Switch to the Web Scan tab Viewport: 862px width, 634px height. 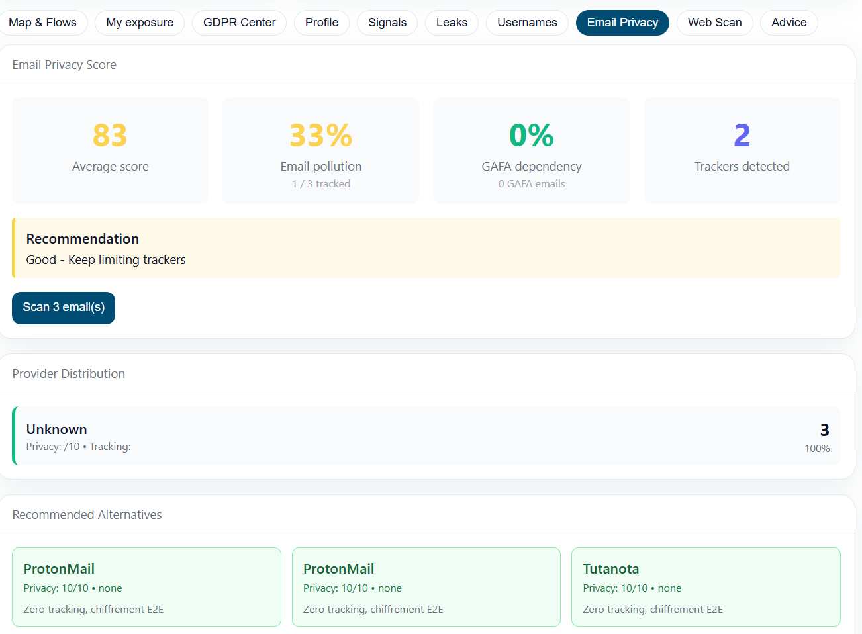tap(714, 23)
